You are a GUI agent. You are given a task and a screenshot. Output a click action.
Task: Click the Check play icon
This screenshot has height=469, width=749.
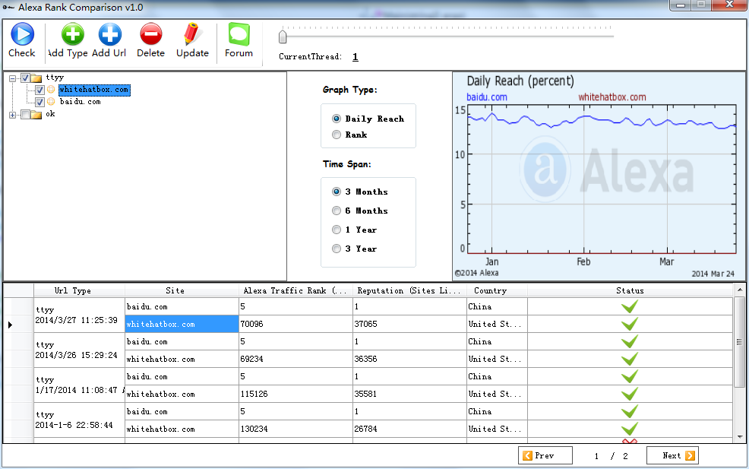21,34
